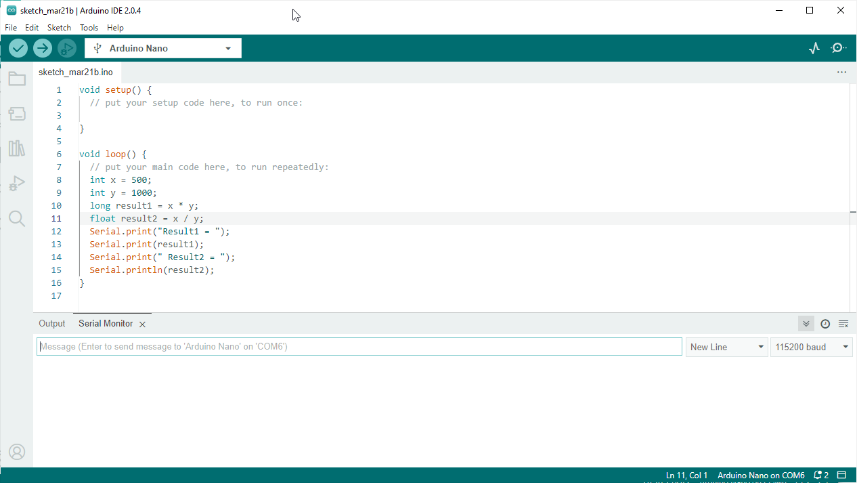This screenshot has width=857, height=483.
Task: Clear the Serial Monitor output
Action: tap(843, 324)
